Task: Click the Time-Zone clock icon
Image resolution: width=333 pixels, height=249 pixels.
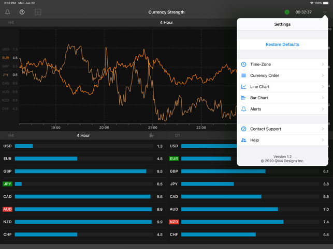Action: 244,65
